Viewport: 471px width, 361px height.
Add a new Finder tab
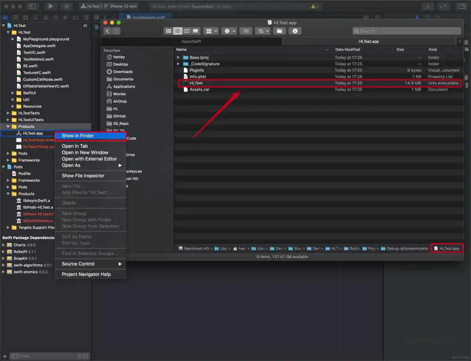[x=459, y=41]
